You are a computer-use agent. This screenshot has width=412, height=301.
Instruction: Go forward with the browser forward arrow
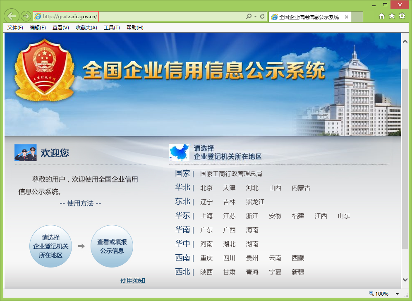pos(26,16)
